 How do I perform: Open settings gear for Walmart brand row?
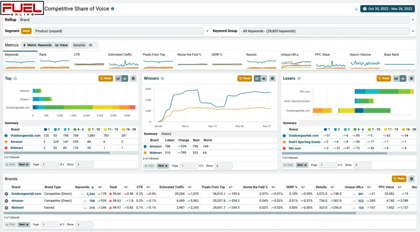[7, 208]
